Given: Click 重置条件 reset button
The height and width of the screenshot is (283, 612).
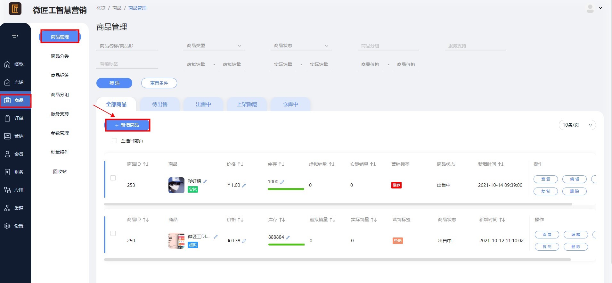Looking at the screenshot, I should click(x=159, y=83).
